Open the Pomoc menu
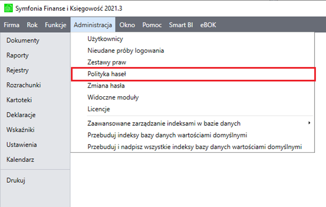Image resolution: width=326 pixels, height=207 pixels. tap(152, 25)
